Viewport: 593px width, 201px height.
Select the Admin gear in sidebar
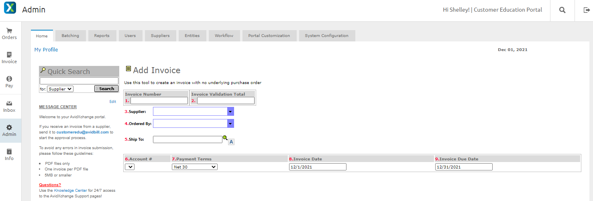(9, 130)
